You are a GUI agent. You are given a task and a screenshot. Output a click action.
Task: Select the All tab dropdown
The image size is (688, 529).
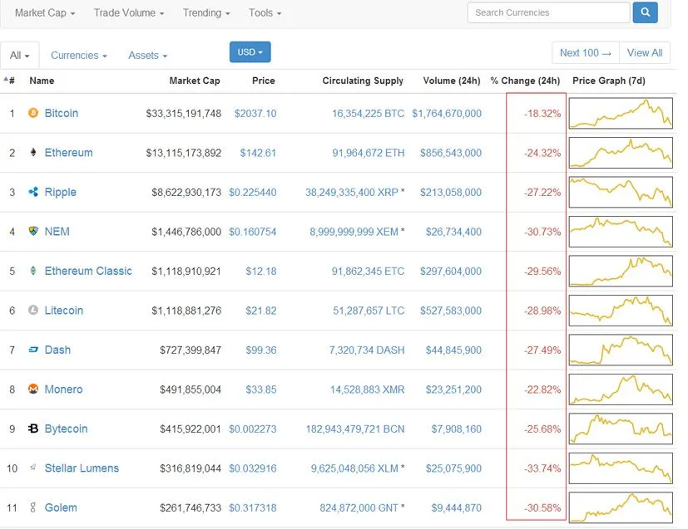click(20, 56)
